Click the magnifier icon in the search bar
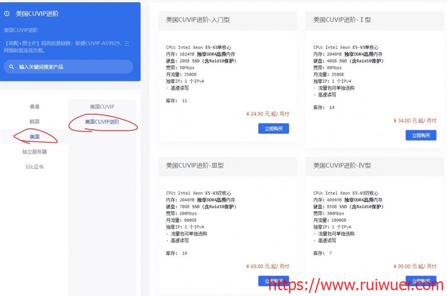This screenshot has height=296, width=447. (11, 67)
